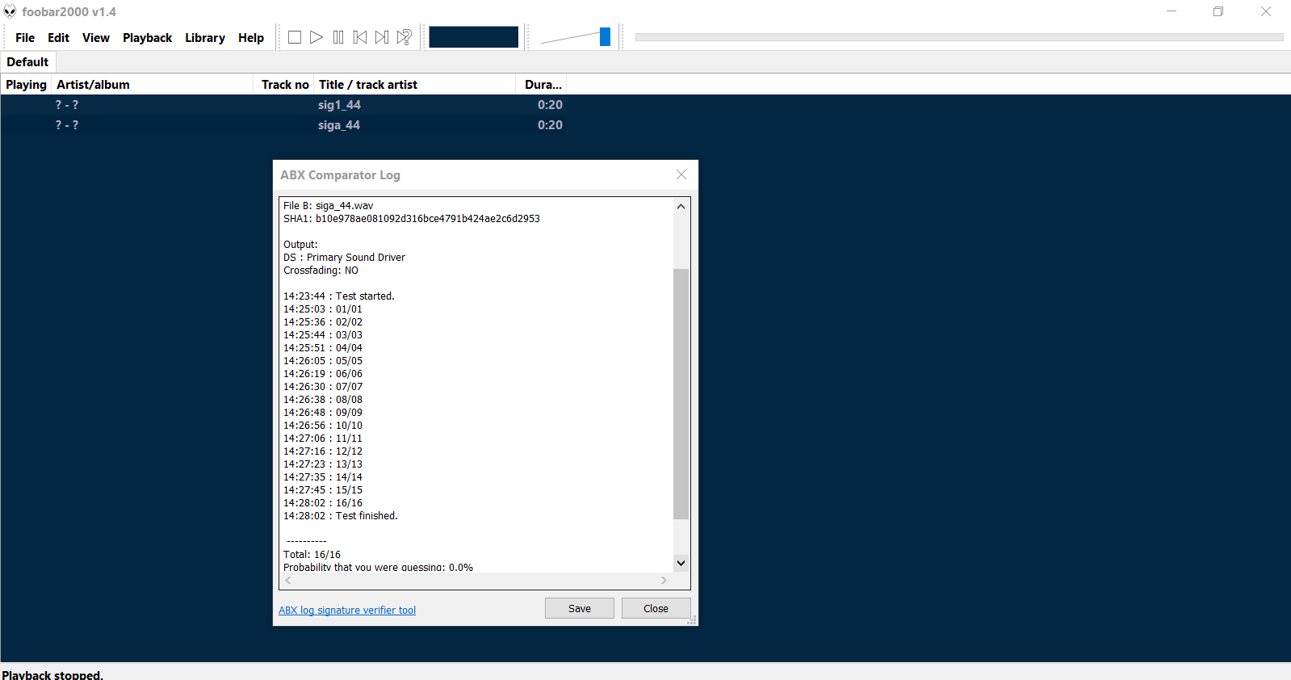
Task: Click the 14:26:56 : 10/10 log entry
Action: click(x=323, y=426)
